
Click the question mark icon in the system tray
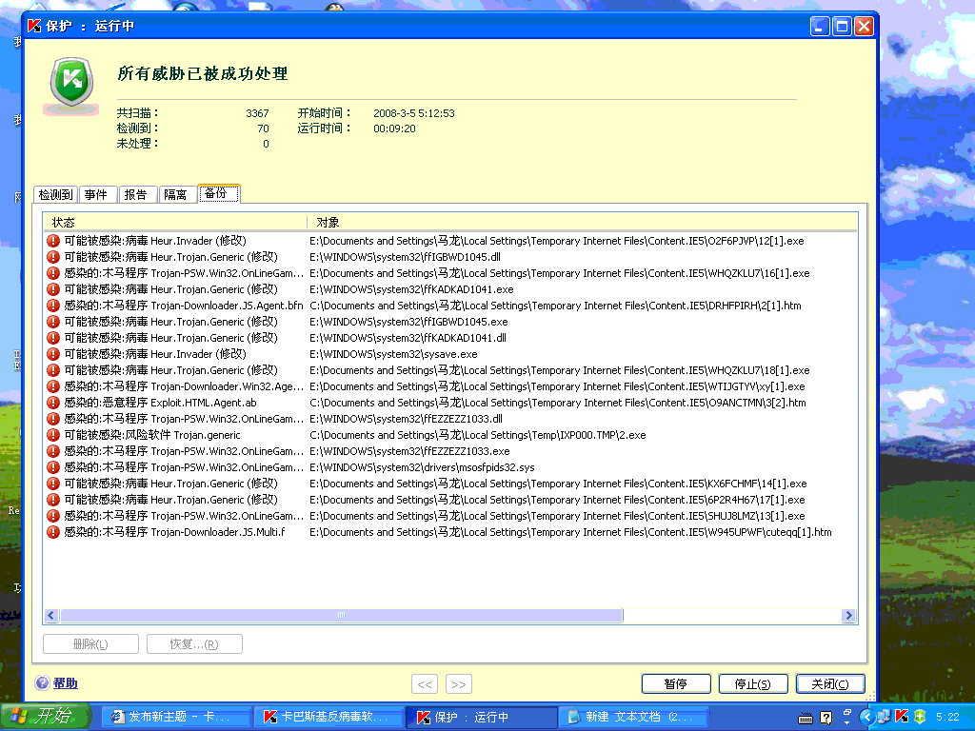826,718
